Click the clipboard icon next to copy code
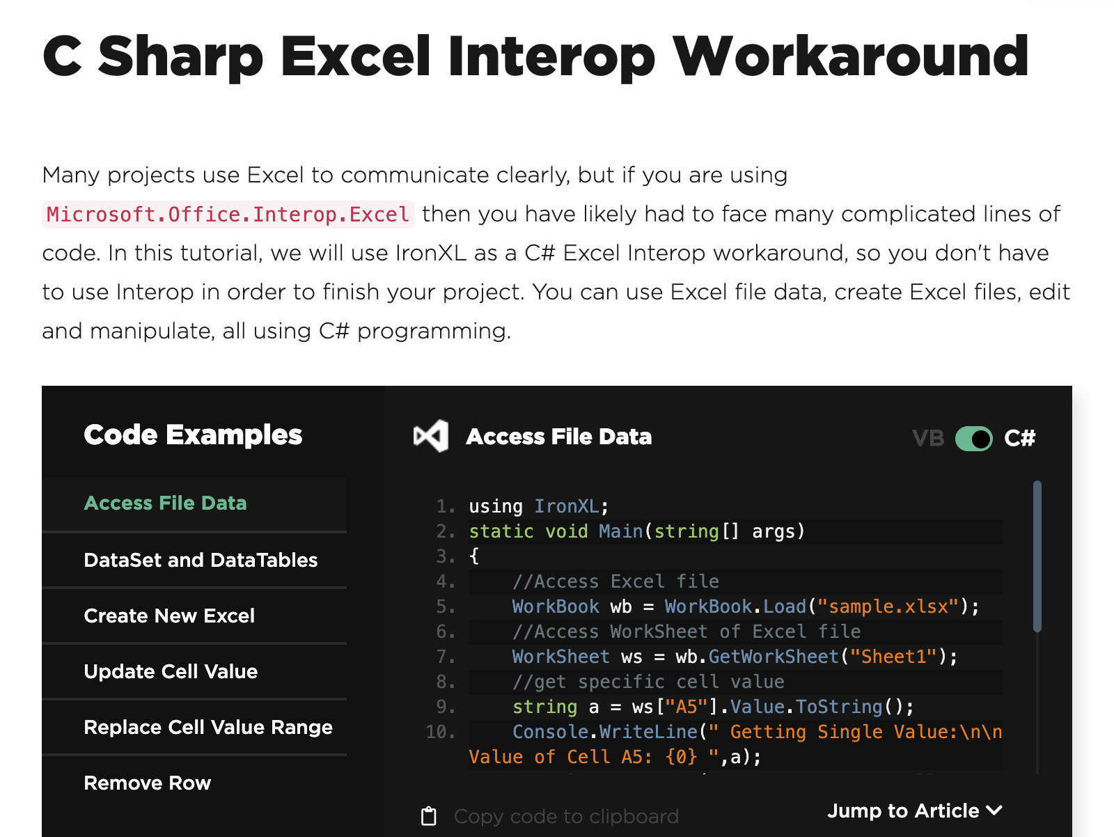This screenshot has height=837, width=1114. pos(429,815)
